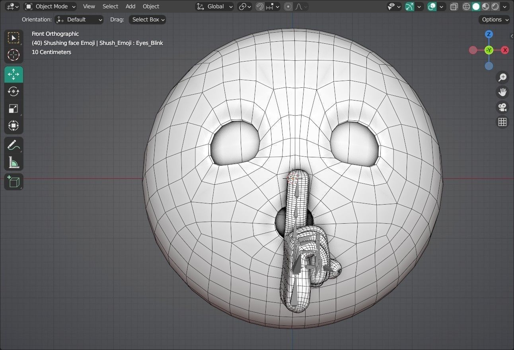Viewport: 514px width, 350px height.
Task: Click the negative Z axis circle on the gizmo
Action: click(489, 66)
